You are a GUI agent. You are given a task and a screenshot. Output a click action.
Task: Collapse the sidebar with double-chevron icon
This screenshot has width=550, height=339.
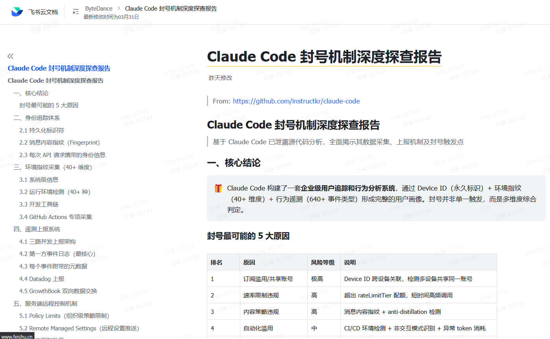pos(11,56)
